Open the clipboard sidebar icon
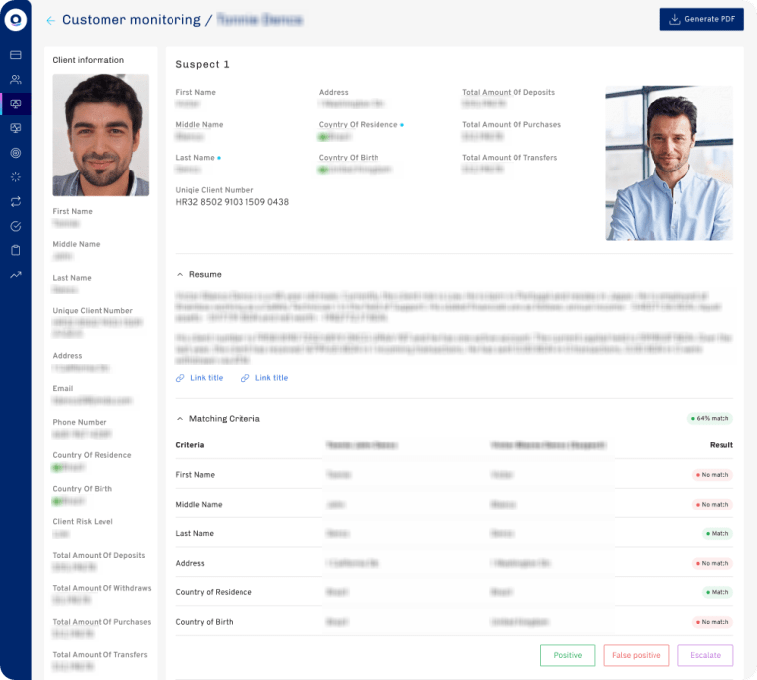Image resolution: width=757 pixels, height=680 pixels. tap(16, 250)
